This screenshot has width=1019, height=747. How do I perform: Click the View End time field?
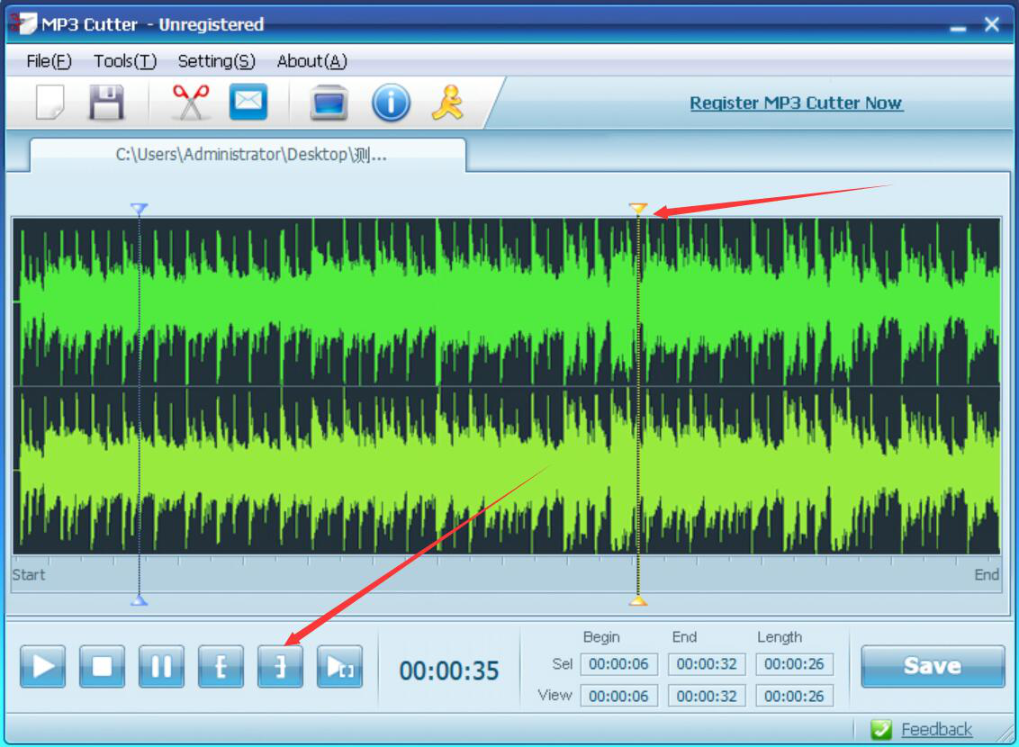(707, 696)
